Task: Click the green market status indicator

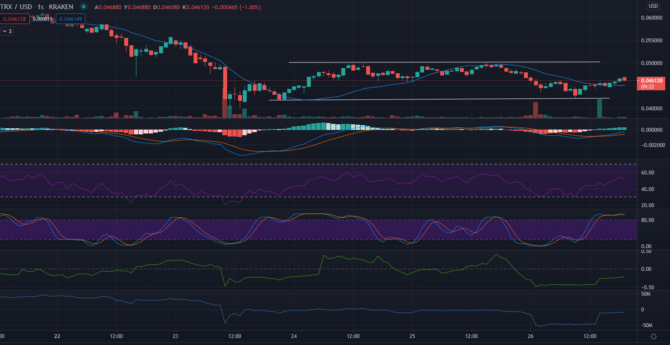Action: (84, 7)
